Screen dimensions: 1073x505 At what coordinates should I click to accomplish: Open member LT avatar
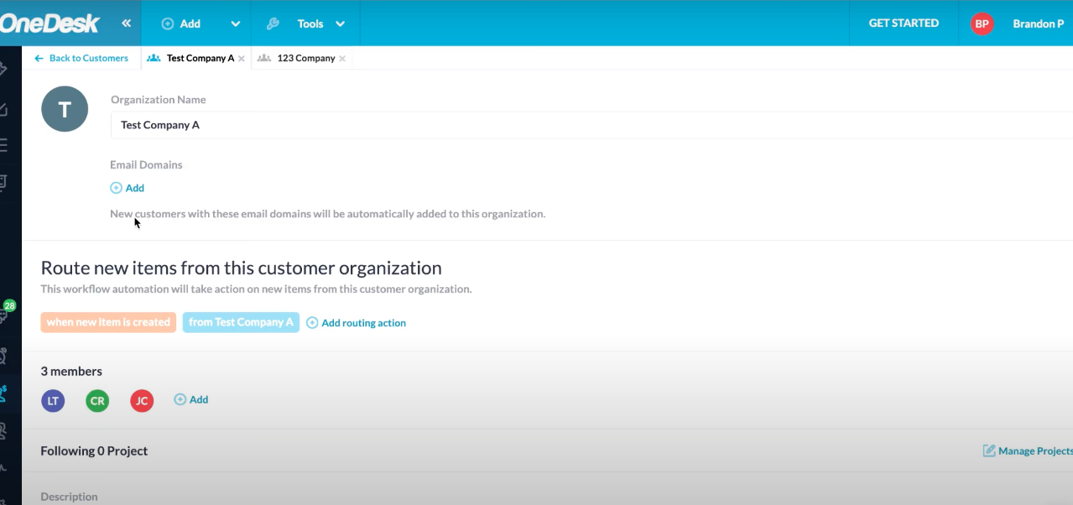point(53,401)
